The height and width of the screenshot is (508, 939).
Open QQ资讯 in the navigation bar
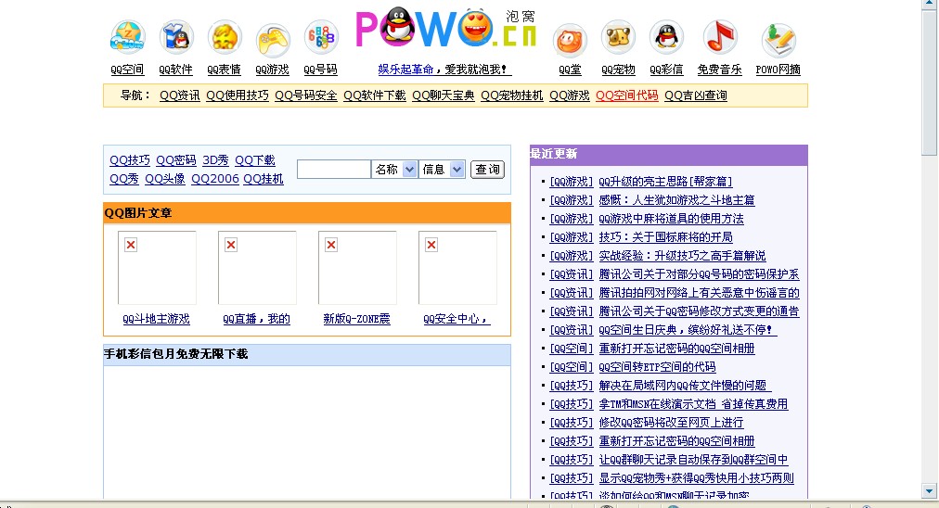(180, 95)
